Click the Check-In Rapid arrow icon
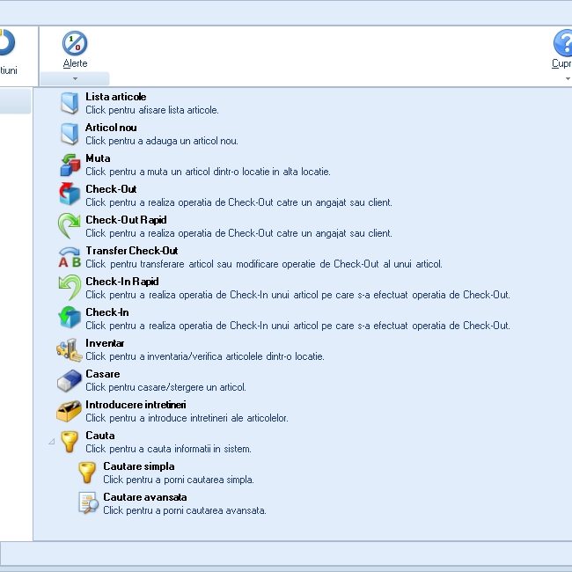The height and width of the screenshot is (572, 572). [x=70, y=287]
